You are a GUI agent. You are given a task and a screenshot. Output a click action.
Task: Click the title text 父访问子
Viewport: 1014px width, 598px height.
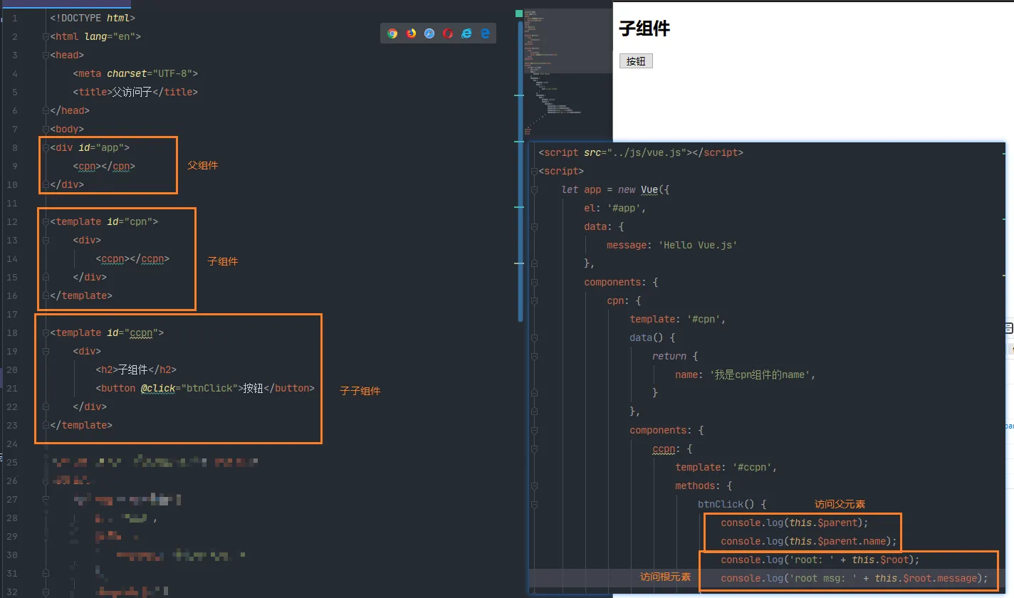click(x=132, y=92)
